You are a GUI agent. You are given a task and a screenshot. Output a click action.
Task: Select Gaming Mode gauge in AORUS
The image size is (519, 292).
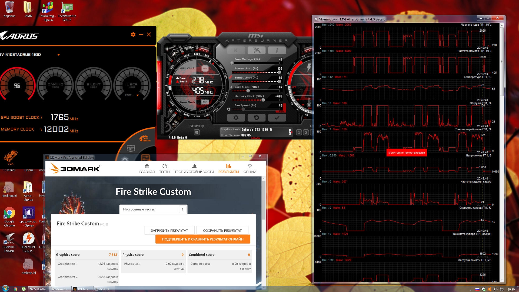coord(55,85)
